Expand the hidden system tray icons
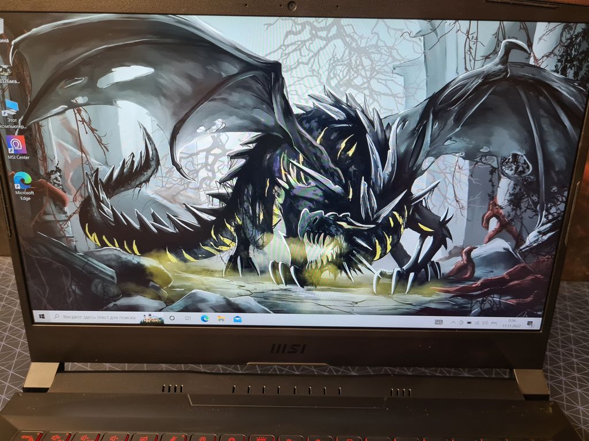This screenshot has width=589, height=441. click(x=453, y=323)
